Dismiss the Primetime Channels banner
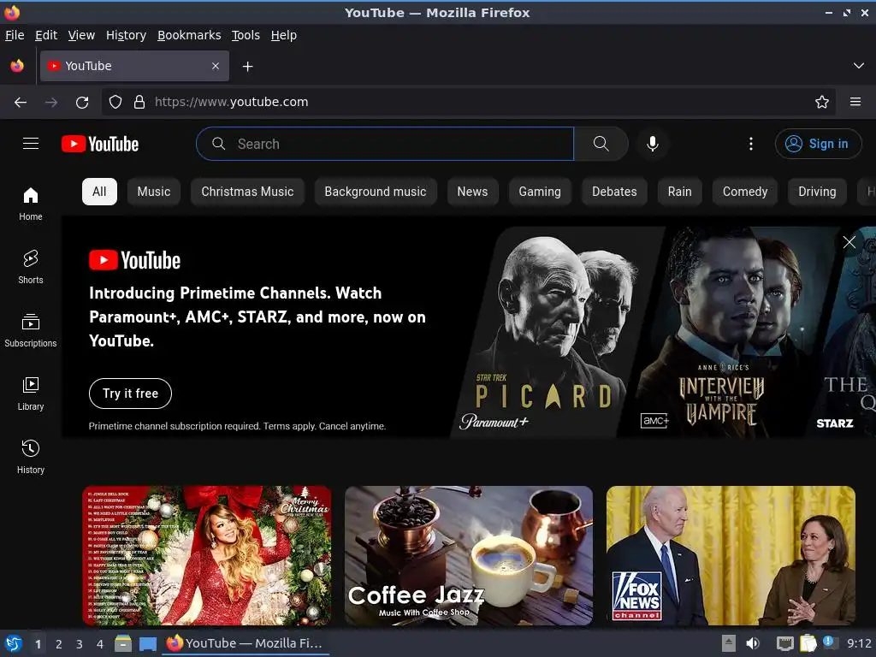The width and height of the screenshot is (876, 657). tap(849, 242)
